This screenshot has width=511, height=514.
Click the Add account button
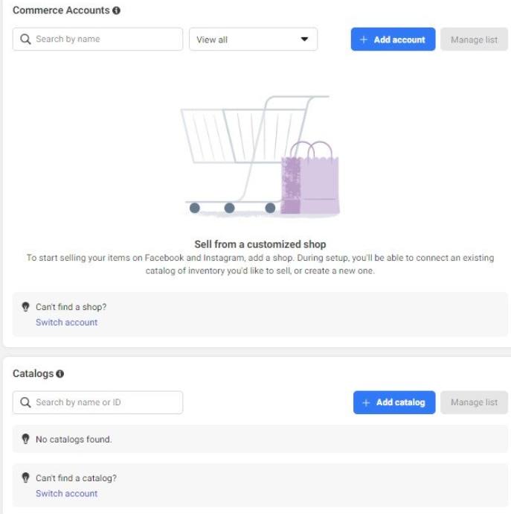[393, 39]
